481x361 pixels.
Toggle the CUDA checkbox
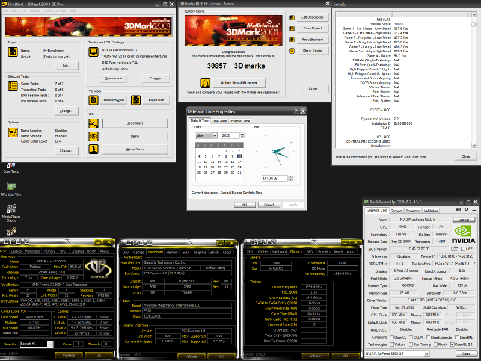411,338
